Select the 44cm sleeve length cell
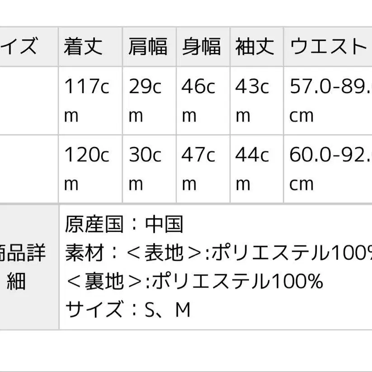The height and width of the screenshot is (372, 372). point(252,169)
